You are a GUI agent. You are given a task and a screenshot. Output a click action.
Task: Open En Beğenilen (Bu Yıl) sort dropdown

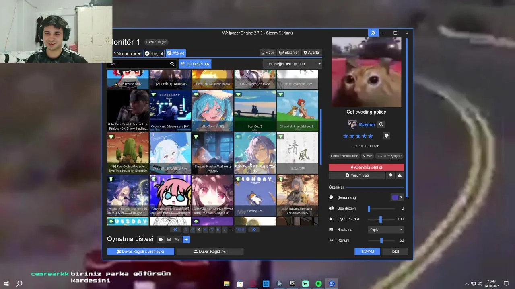(x=293, y=64)
